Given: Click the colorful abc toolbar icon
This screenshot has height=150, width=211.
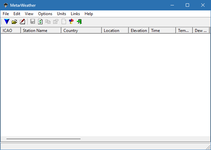Looking at the screenshot, I should [71, 22].
